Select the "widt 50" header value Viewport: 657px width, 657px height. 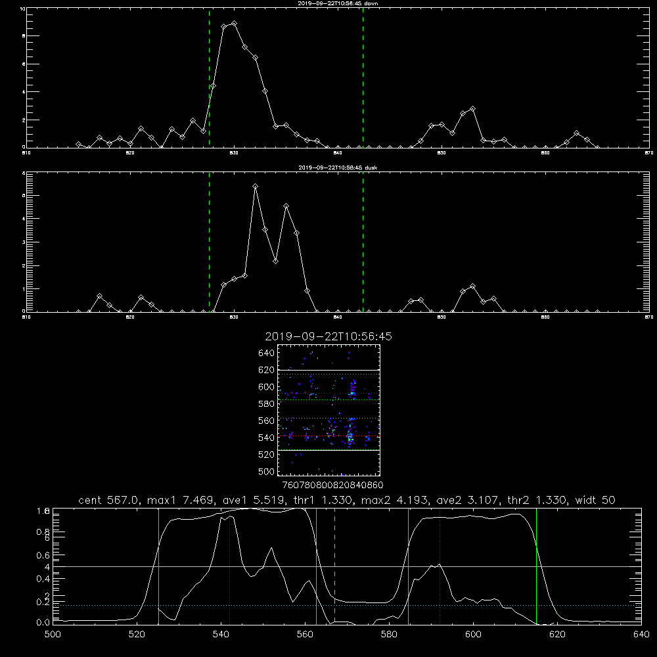(595, 500)
